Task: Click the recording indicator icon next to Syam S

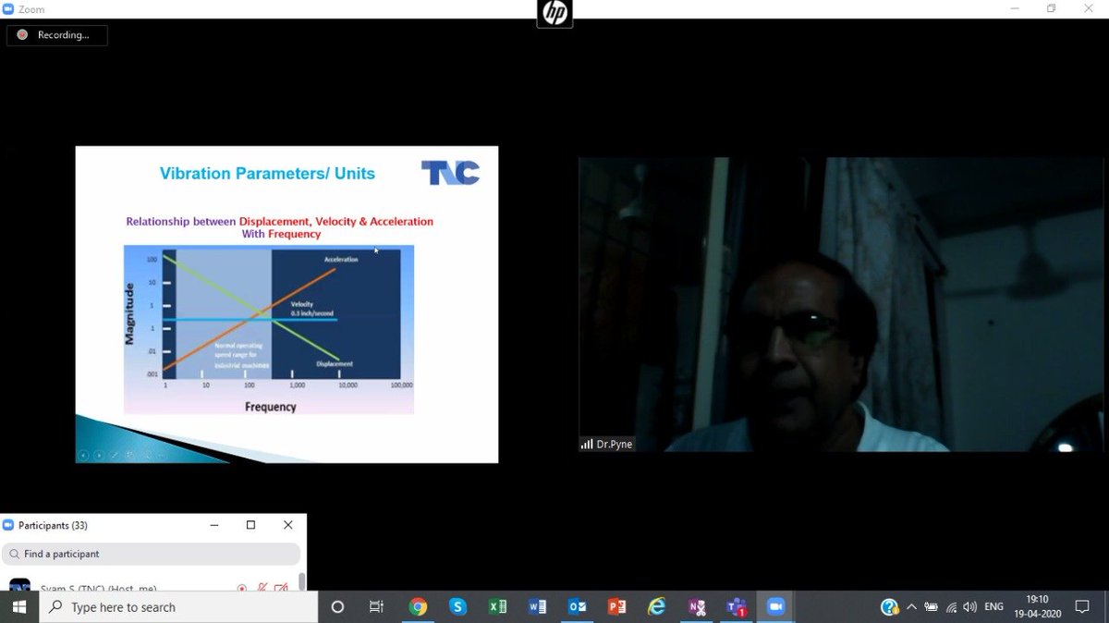Action: (242, 588)
